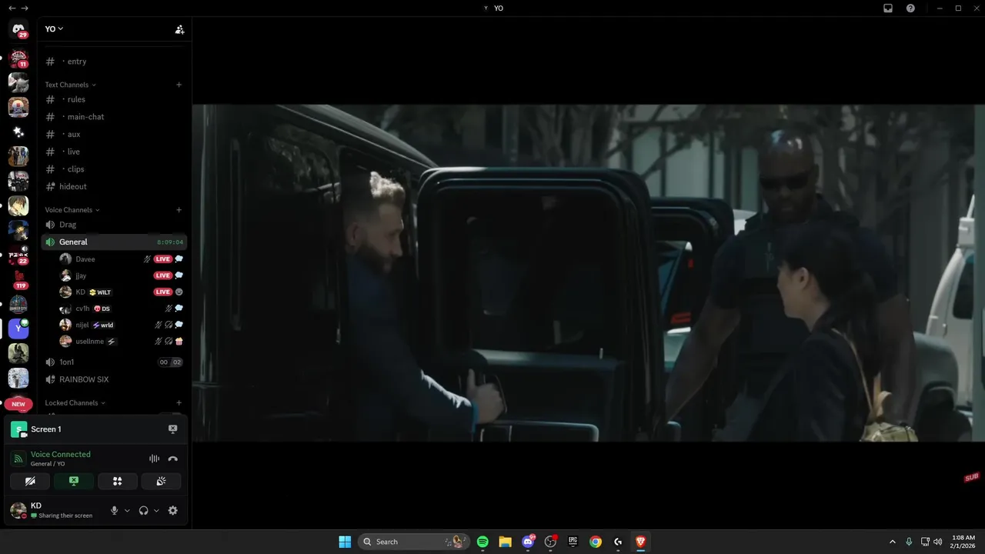Screen dimensions: 985x554
Task: Create channel plus beside Locked Channels
Action: 179,402
